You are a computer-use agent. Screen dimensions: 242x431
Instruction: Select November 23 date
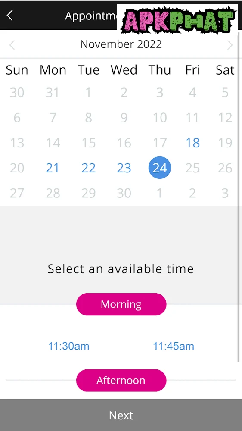[124, 168]
